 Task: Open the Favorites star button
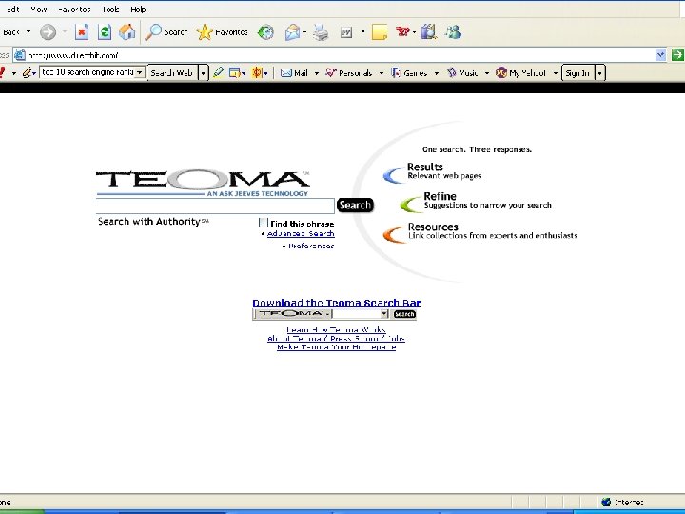pos(222,32)
